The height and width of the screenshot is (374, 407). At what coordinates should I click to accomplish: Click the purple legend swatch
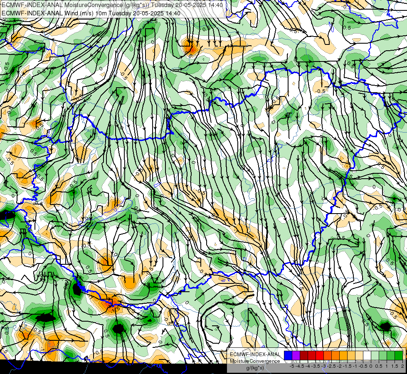tap(296, 355)
